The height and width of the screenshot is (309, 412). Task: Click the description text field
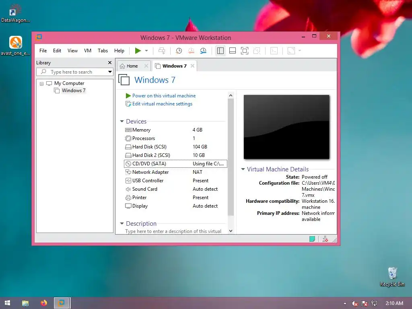pyautogui.click(x=173, y=231)
